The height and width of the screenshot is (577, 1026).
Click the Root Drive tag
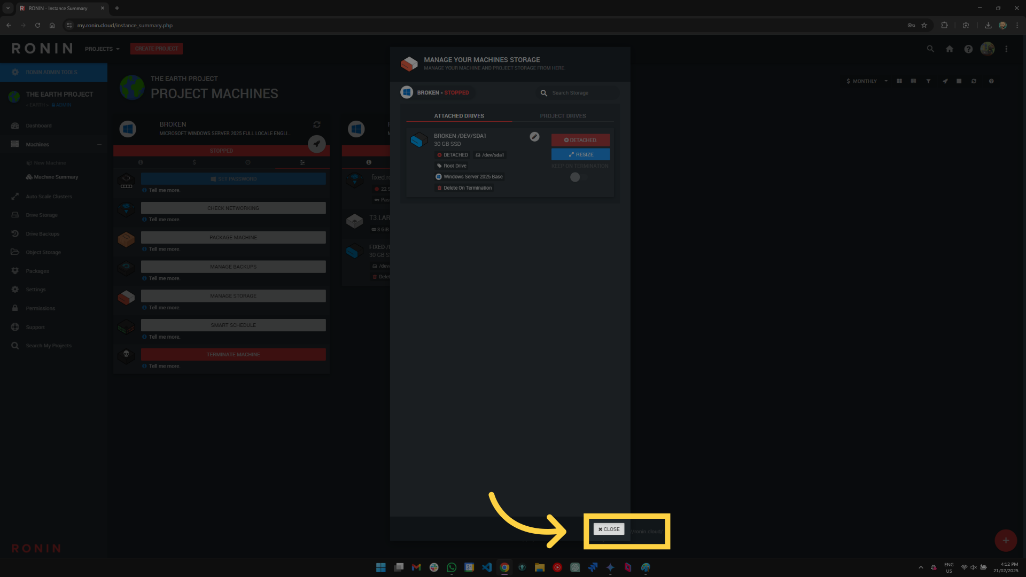pos(452,166)
